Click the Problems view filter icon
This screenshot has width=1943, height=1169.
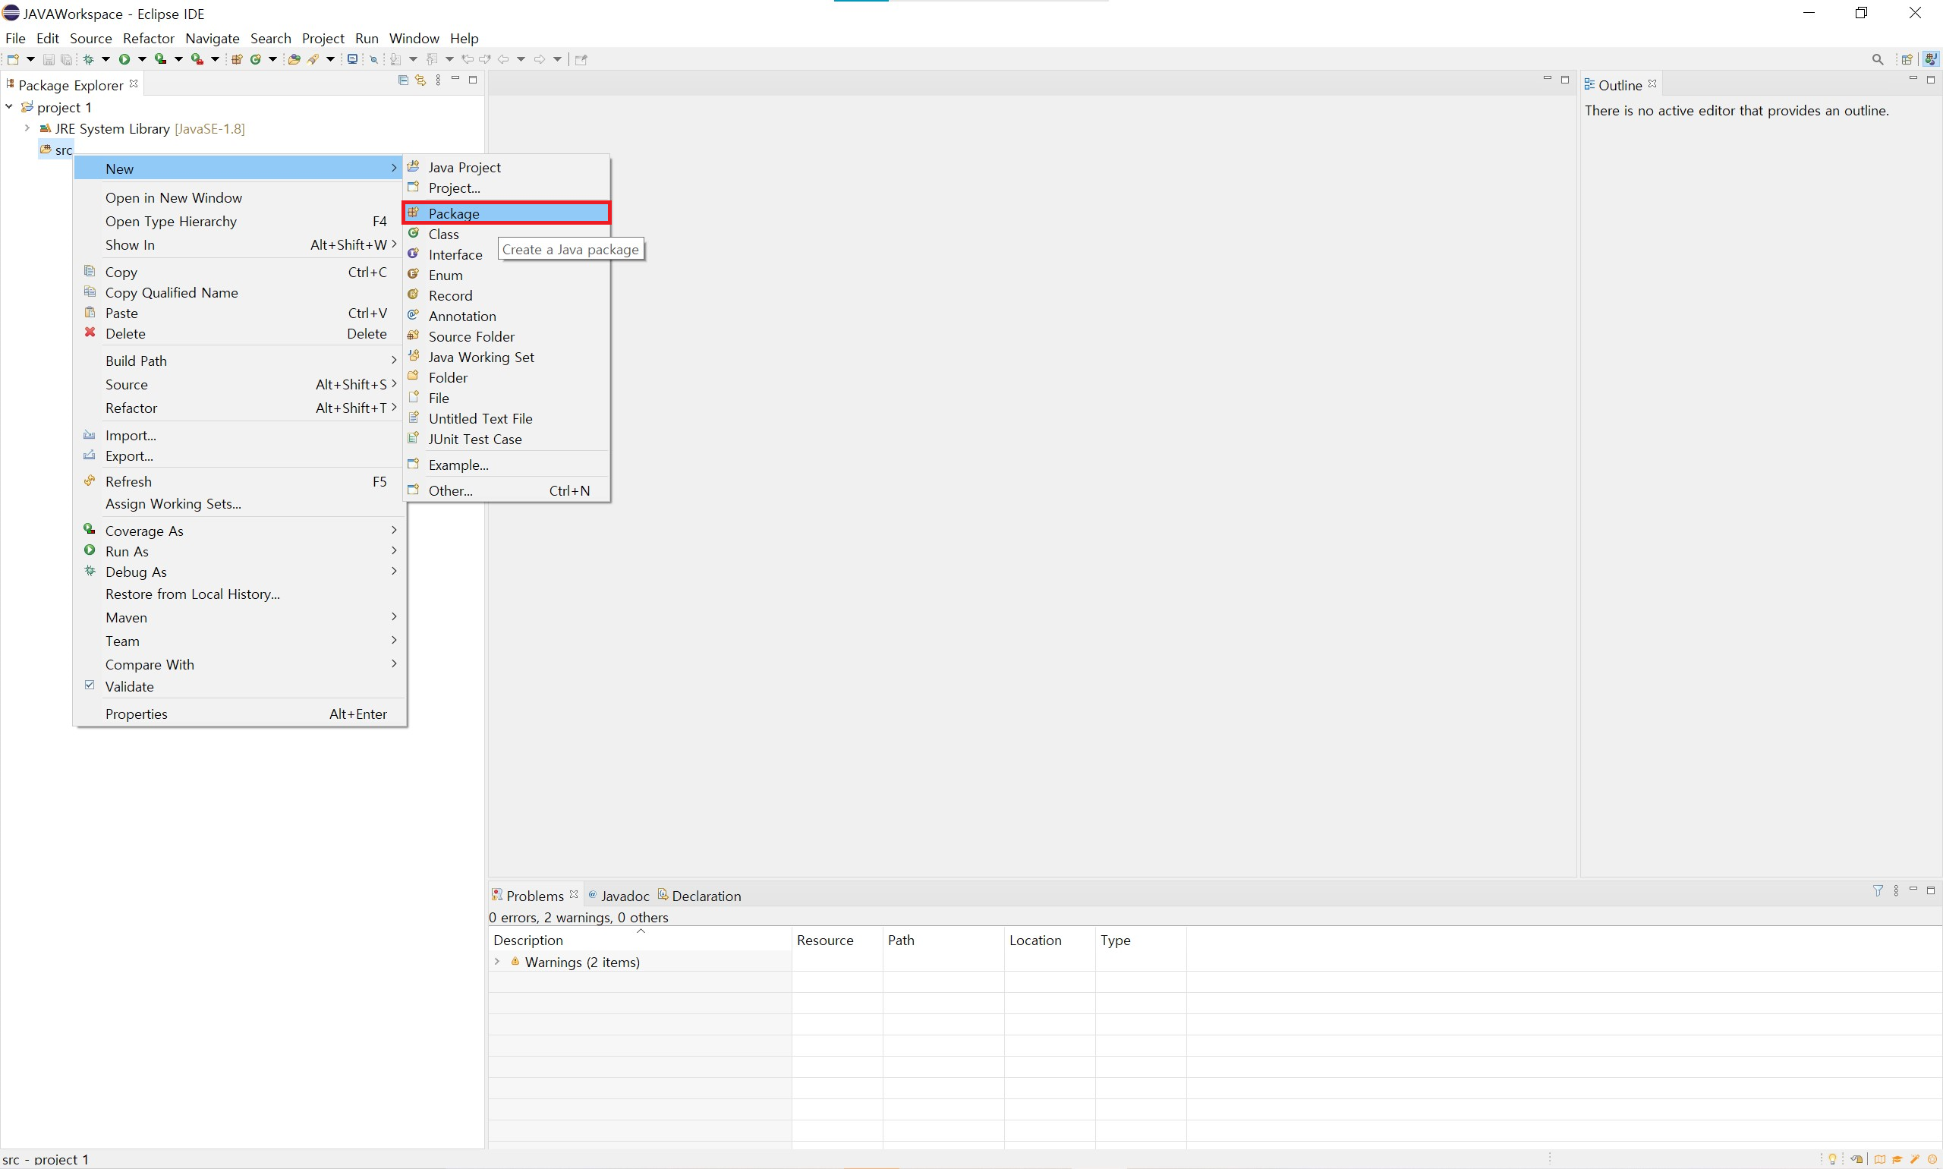1878,891
